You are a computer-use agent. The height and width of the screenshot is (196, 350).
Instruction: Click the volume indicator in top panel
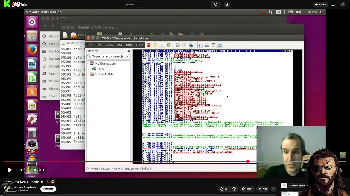[x=298, y=12]
